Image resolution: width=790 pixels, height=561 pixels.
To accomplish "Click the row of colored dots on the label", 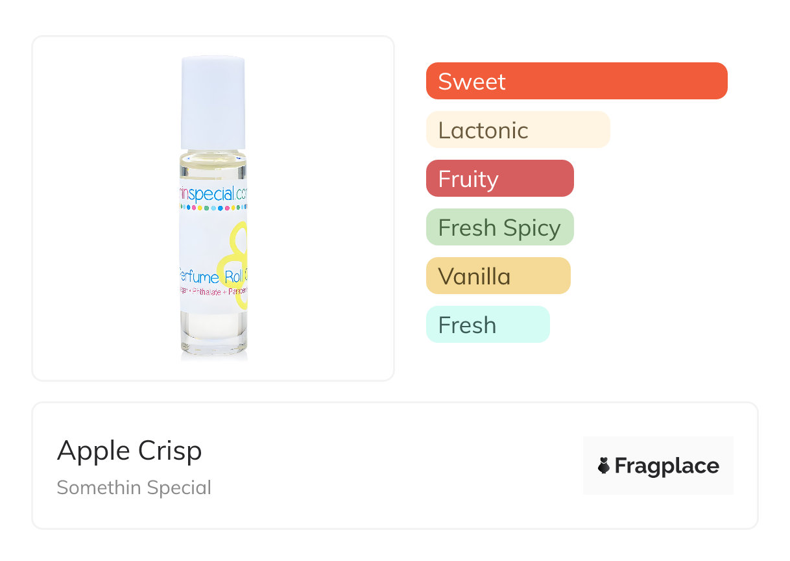I will pos(213,208).
